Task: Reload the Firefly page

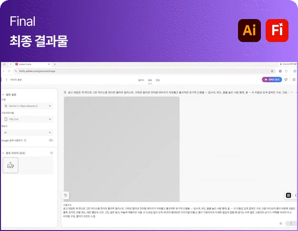Action: [x=9, y=71]
